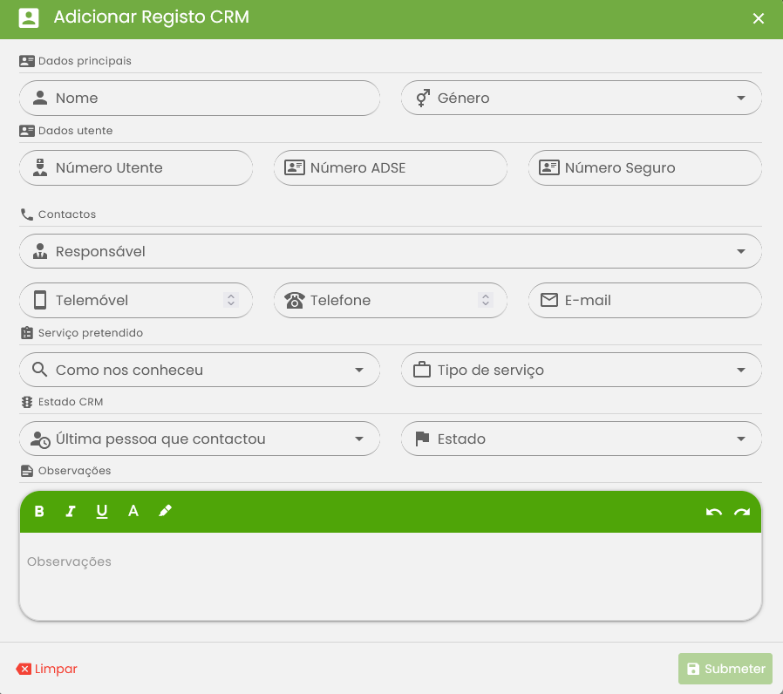Open the text color tool
The height and width of the screenshot is (694, 783).
point(133,511)
